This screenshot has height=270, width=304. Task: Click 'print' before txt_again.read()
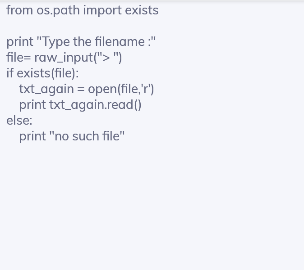click(32, 105)
